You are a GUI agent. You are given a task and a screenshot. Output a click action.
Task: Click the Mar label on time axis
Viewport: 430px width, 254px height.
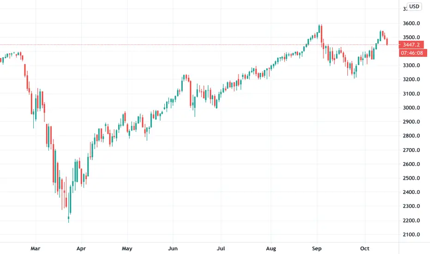[x=36, y=248]
